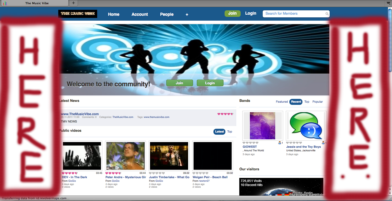The width and height of the screenshot is (392, 201).
Task: Open a new browser tab with plus button
Action: [73, 3]
